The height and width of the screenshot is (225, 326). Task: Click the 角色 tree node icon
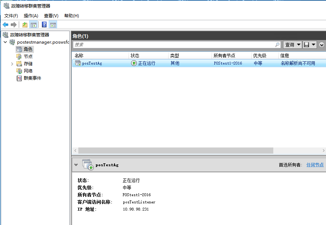click(19, 49)
